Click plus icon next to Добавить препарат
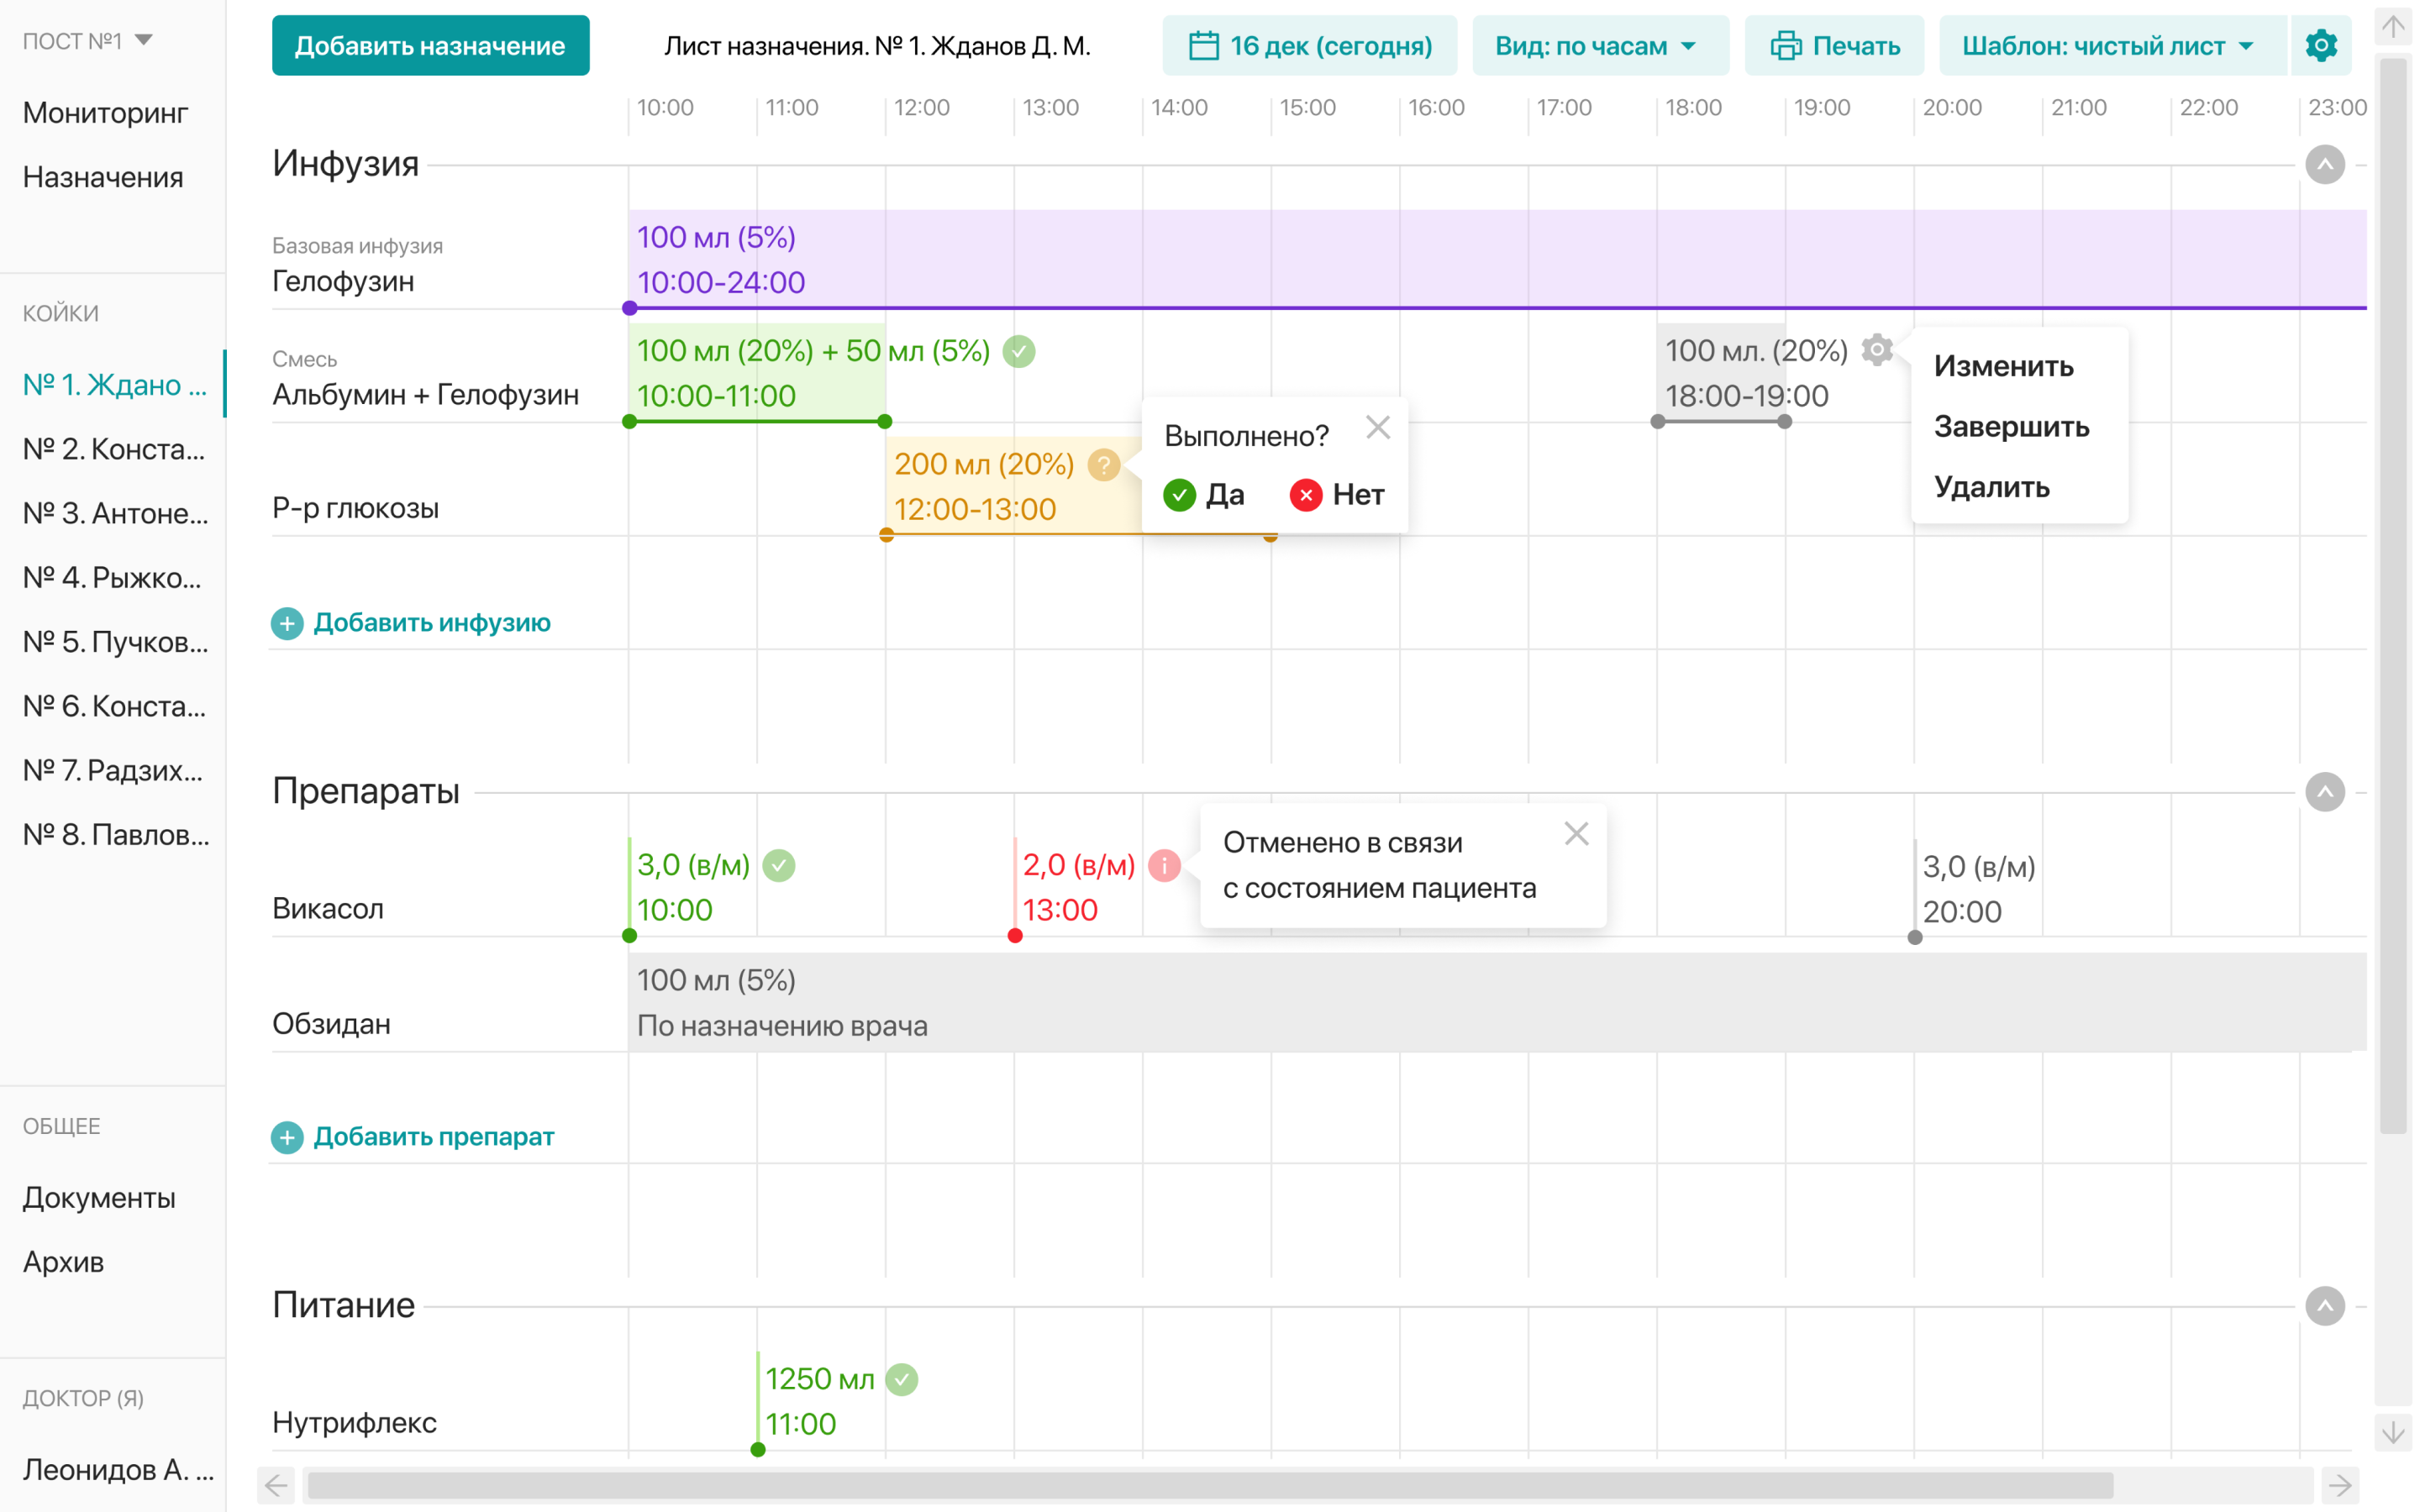The height and width of the screenshot is (1512, 2420). coord(287,1137)
